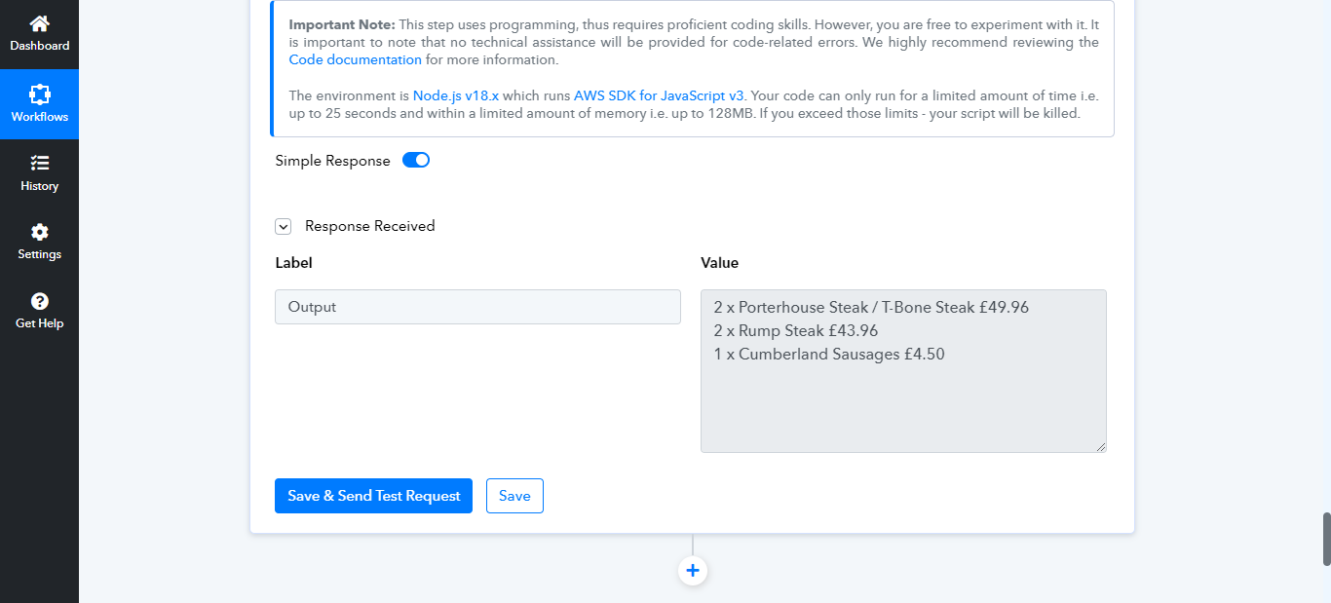
Task: Click the Value text area resize handle
Action: coord(1101,447)
